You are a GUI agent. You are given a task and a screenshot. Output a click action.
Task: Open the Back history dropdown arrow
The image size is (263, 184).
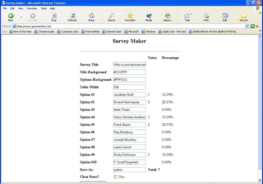pos(21,17)
